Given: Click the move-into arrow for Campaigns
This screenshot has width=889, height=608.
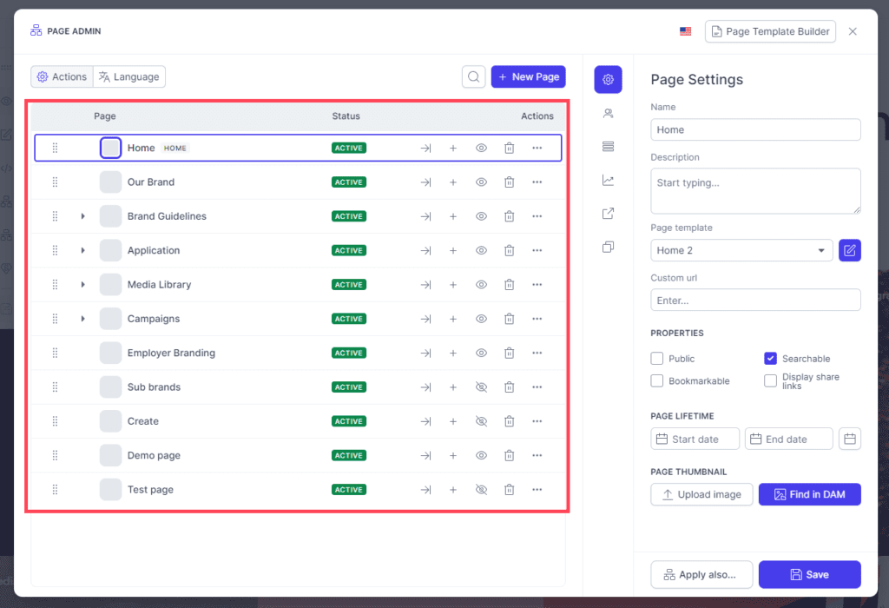Looking at the screenshot, I should 425,319.
